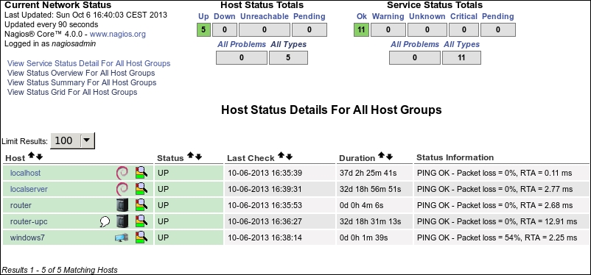Click Results 1 - 5 of 5 Matching Hosts
Image resolution: width=591 pixels, height=275 pixels.
click(60, 270)
